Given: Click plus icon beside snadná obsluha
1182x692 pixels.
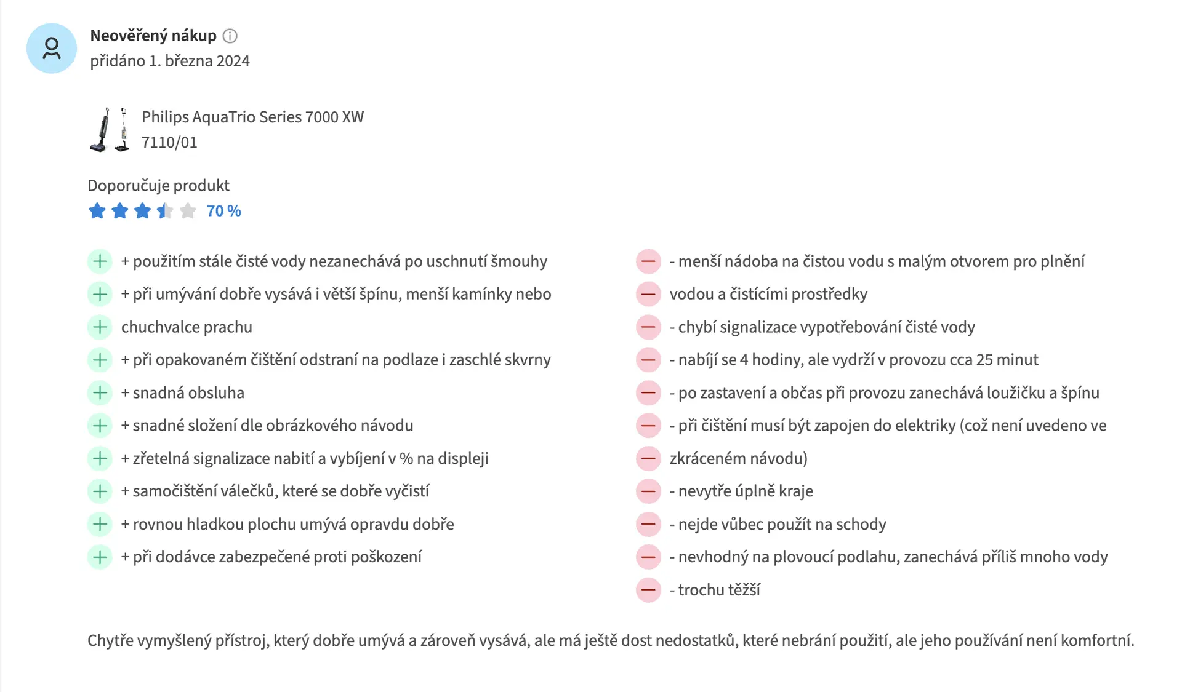Looking at the screenshot, I should pyautogui.click(x=100, y=392).
